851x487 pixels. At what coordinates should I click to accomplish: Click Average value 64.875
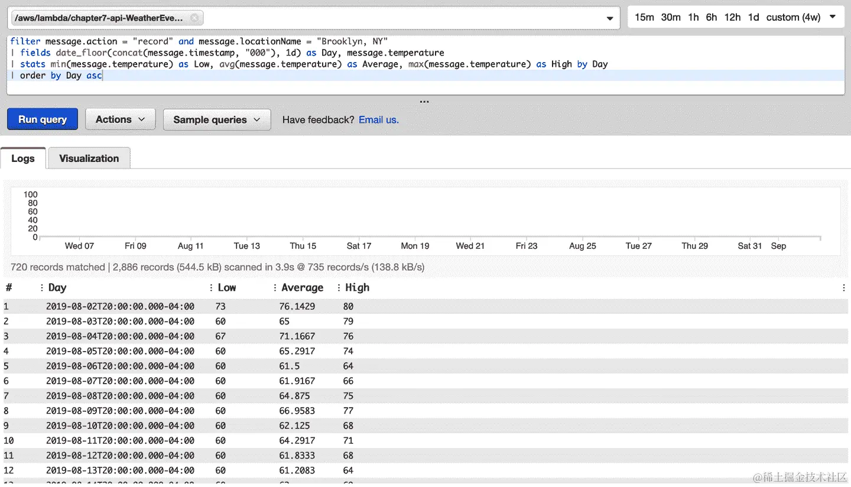pyautogui.click(x=294, y=396)
